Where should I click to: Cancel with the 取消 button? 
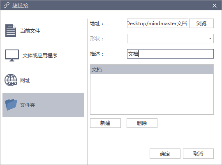pos(198,153)
